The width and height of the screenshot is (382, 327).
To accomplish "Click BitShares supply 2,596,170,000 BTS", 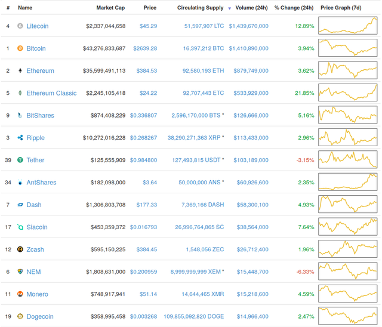I will pos(196,115).
